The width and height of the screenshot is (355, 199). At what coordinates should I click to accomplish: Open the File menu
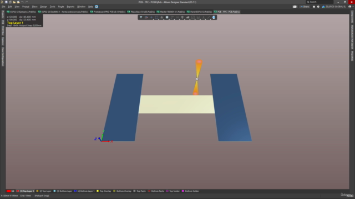pyautogui.click(x=3, y=7)
